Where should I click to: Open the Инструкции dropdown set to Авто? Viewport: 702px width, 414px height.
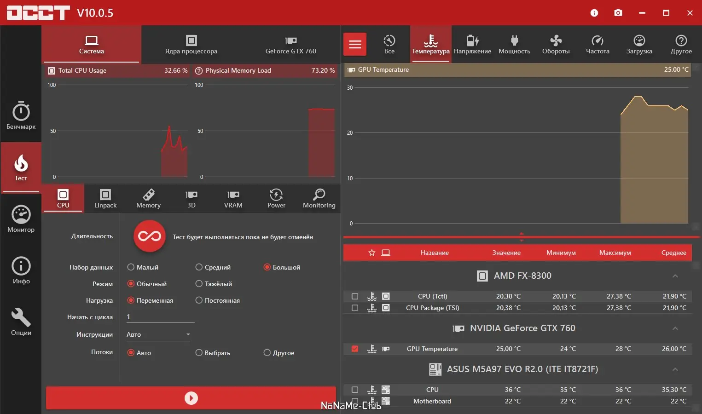click(158, 334)
